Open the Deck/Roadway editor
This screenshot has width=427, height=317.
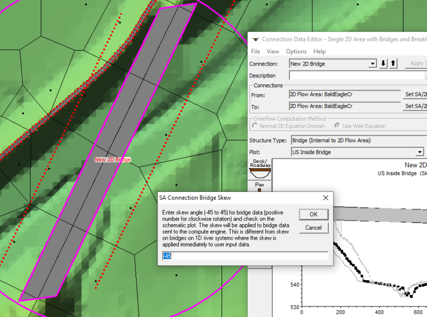click(260, 169)
